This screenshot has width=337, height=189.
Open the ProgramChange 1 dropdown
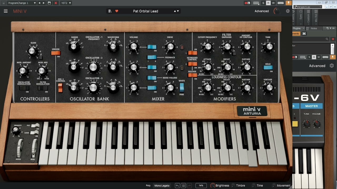[x=22, y=3]
